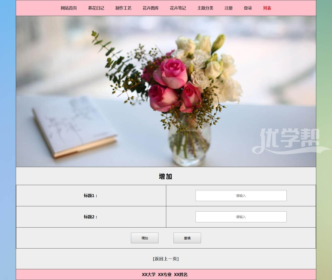The image size is (332, 280).
Task: Click the [返回上一页] link
Action: coord(166,259)
